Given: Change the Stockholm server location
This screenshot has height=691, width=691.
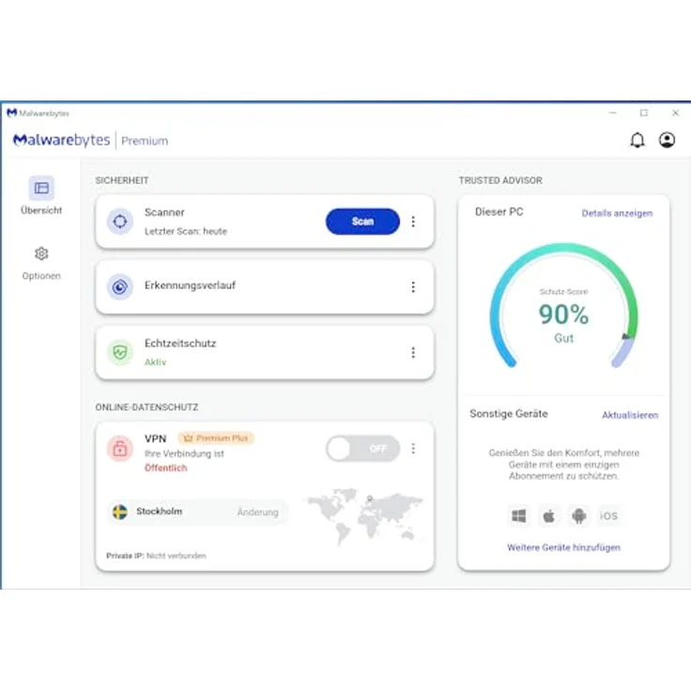Looking at the screenshot, I should pyautogui.click(x=197, y=512).
